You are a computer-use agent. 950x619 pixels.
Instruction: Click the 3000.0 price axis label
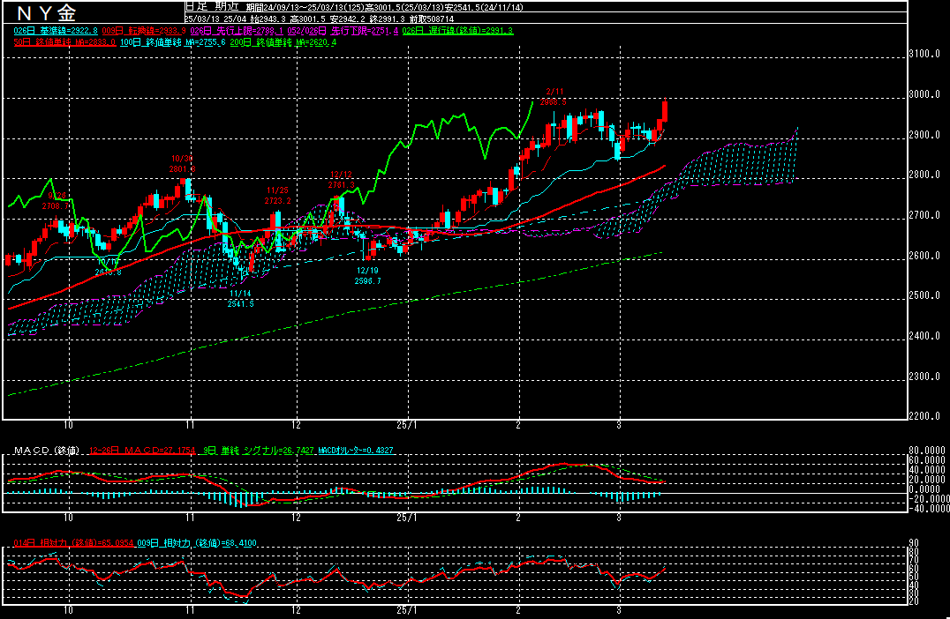[924, 94]
